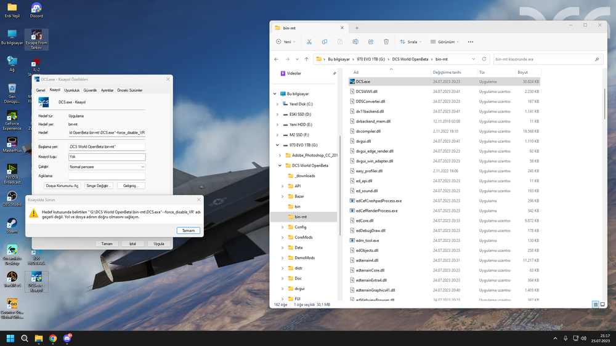Open the three-dots more options menu
Viewport: 616px width, 346px height.
click(471, 42)
